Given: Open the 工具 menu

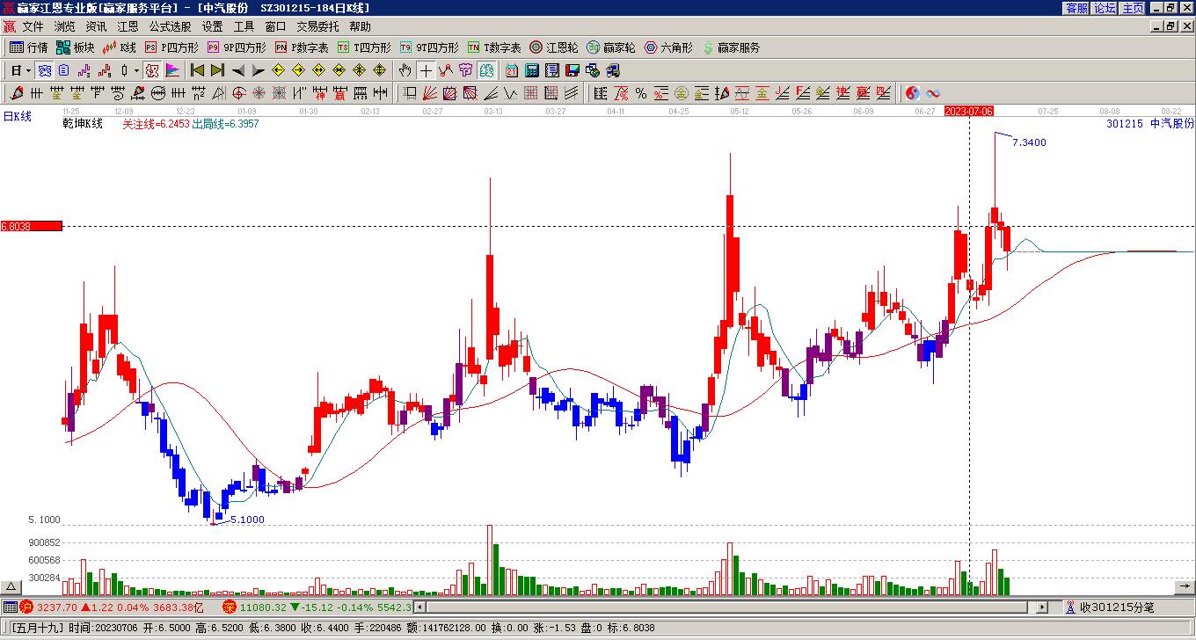Looking at the screenshot, I should pos(244,27).
